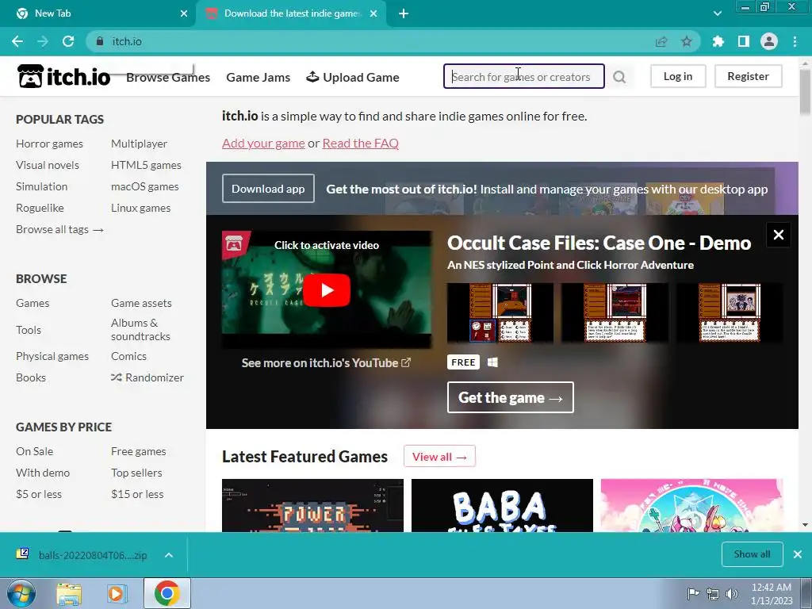This screenshot has height=609, width=812.
Task: Open Multiplayer tag
Action: click(x=139, y=144)
